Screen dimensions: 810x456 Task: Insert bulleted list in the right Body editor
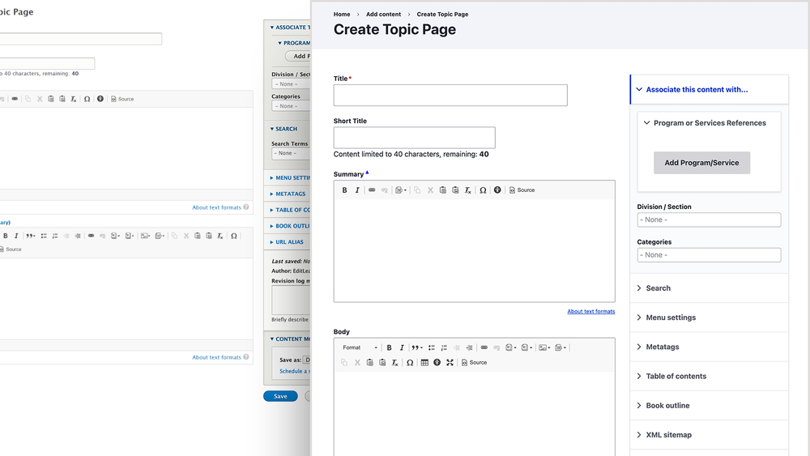click(432, 348)
